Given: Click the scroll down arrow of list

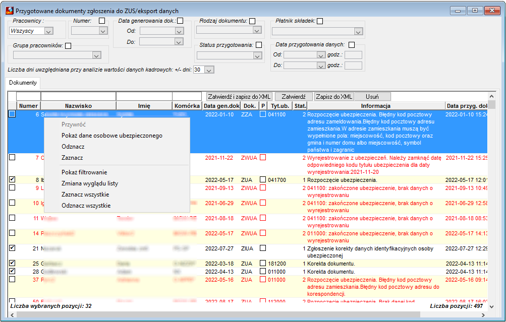Looking at the screenshot, I should (x=491, y=306).
